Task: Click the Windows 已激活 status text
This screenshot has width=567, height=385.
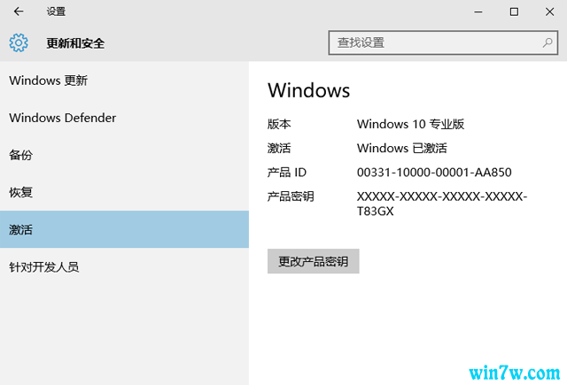Action: point(402,148)
